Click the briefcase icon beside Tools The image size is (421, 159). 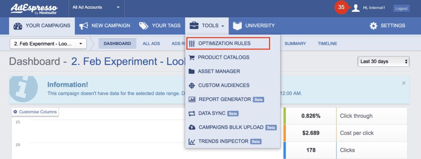coord(194,26)
